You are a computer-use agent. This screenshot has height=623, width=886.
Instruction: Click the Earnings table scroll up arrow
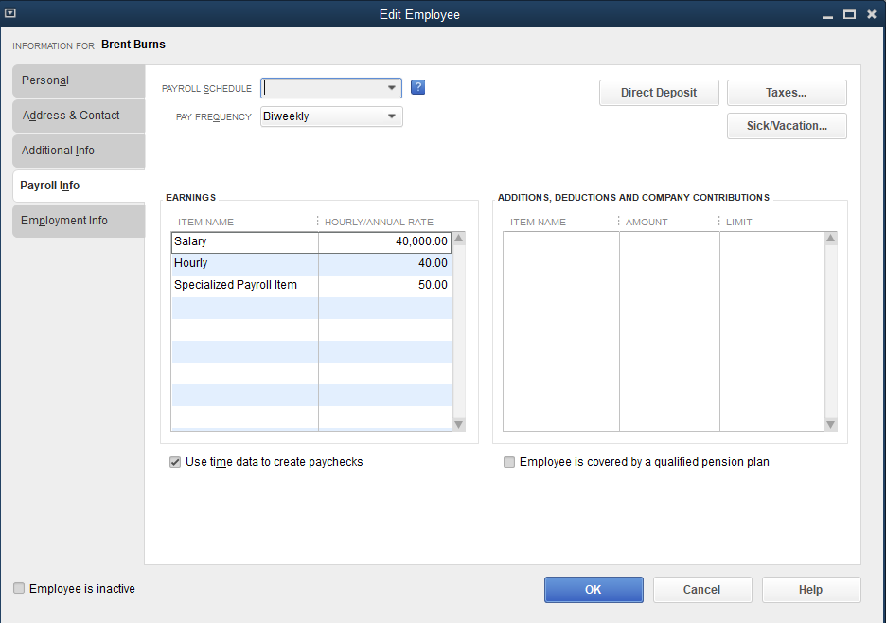[459, 238]
